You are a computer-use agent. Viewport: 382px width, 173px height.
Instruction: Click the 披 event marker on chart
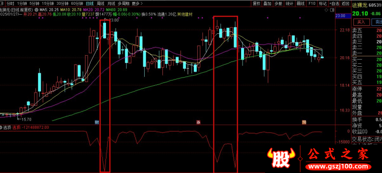304,122
